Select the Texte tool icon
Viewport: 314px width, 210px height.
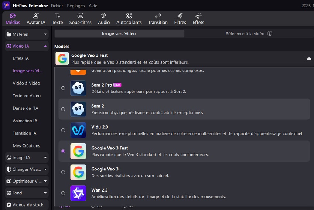57,16
